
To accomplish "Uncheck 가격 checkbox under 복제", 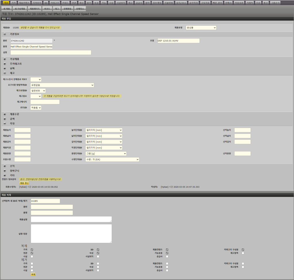I will click(x=32, y=250).
